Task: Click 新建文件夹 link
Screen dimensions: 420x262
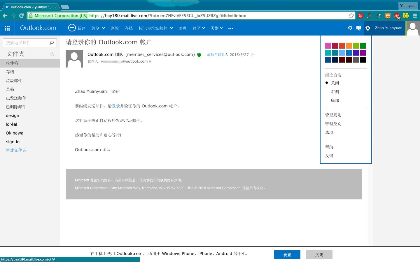Action: point(16,150)
